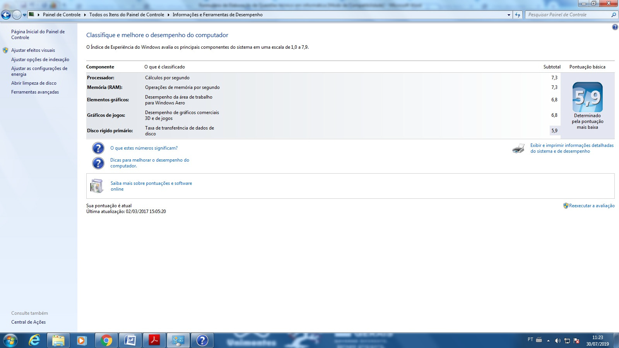Click the Back navigation arrow button

(6, 15)
